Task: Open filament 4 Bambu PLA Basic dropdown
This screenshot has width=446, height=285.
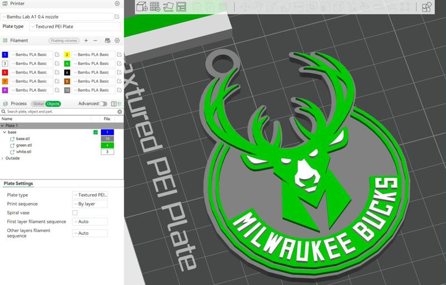Action: coord(93,64)
